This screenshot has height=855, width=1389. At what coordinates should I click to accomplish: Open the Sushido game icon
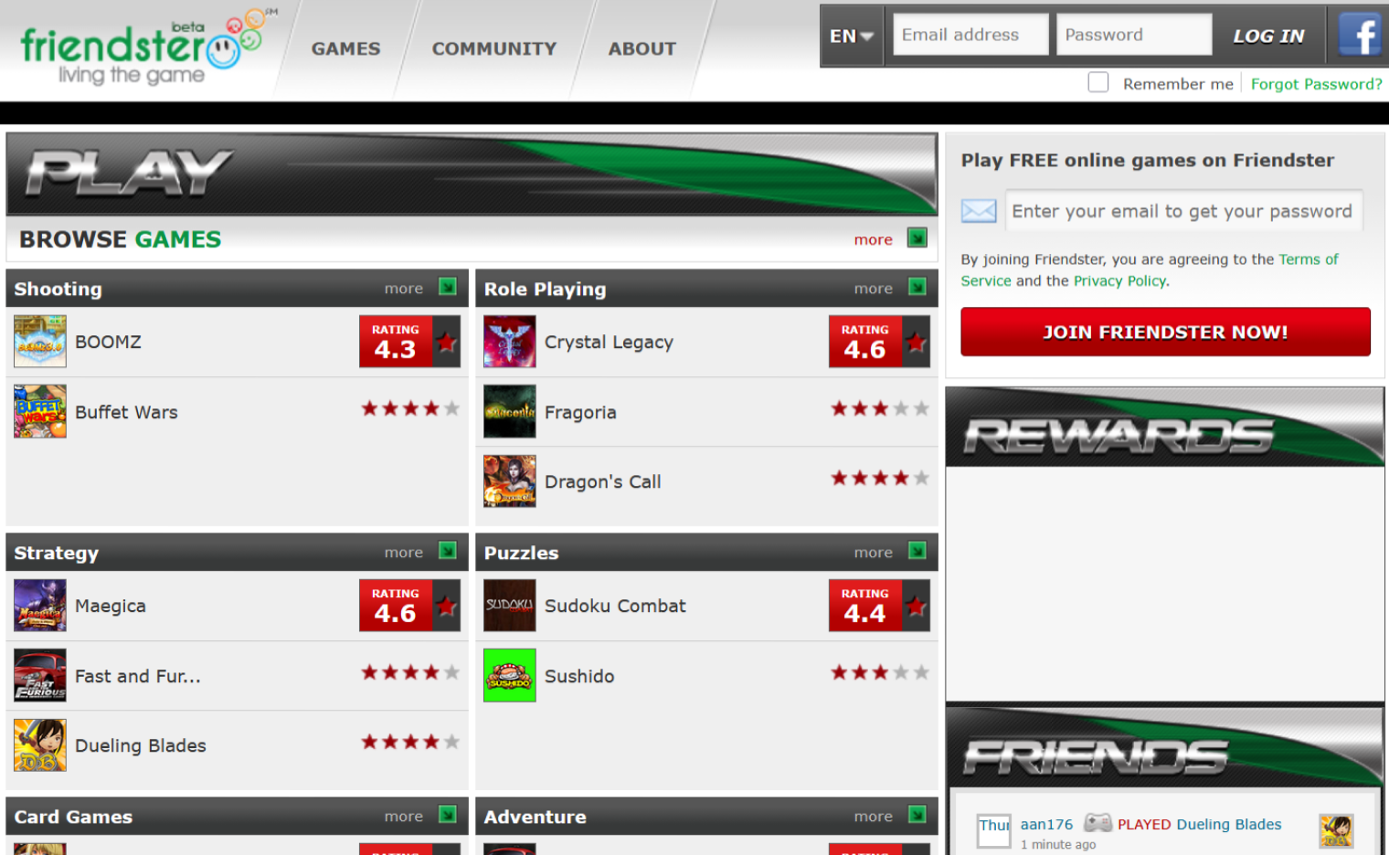click(x=510, y=676)
